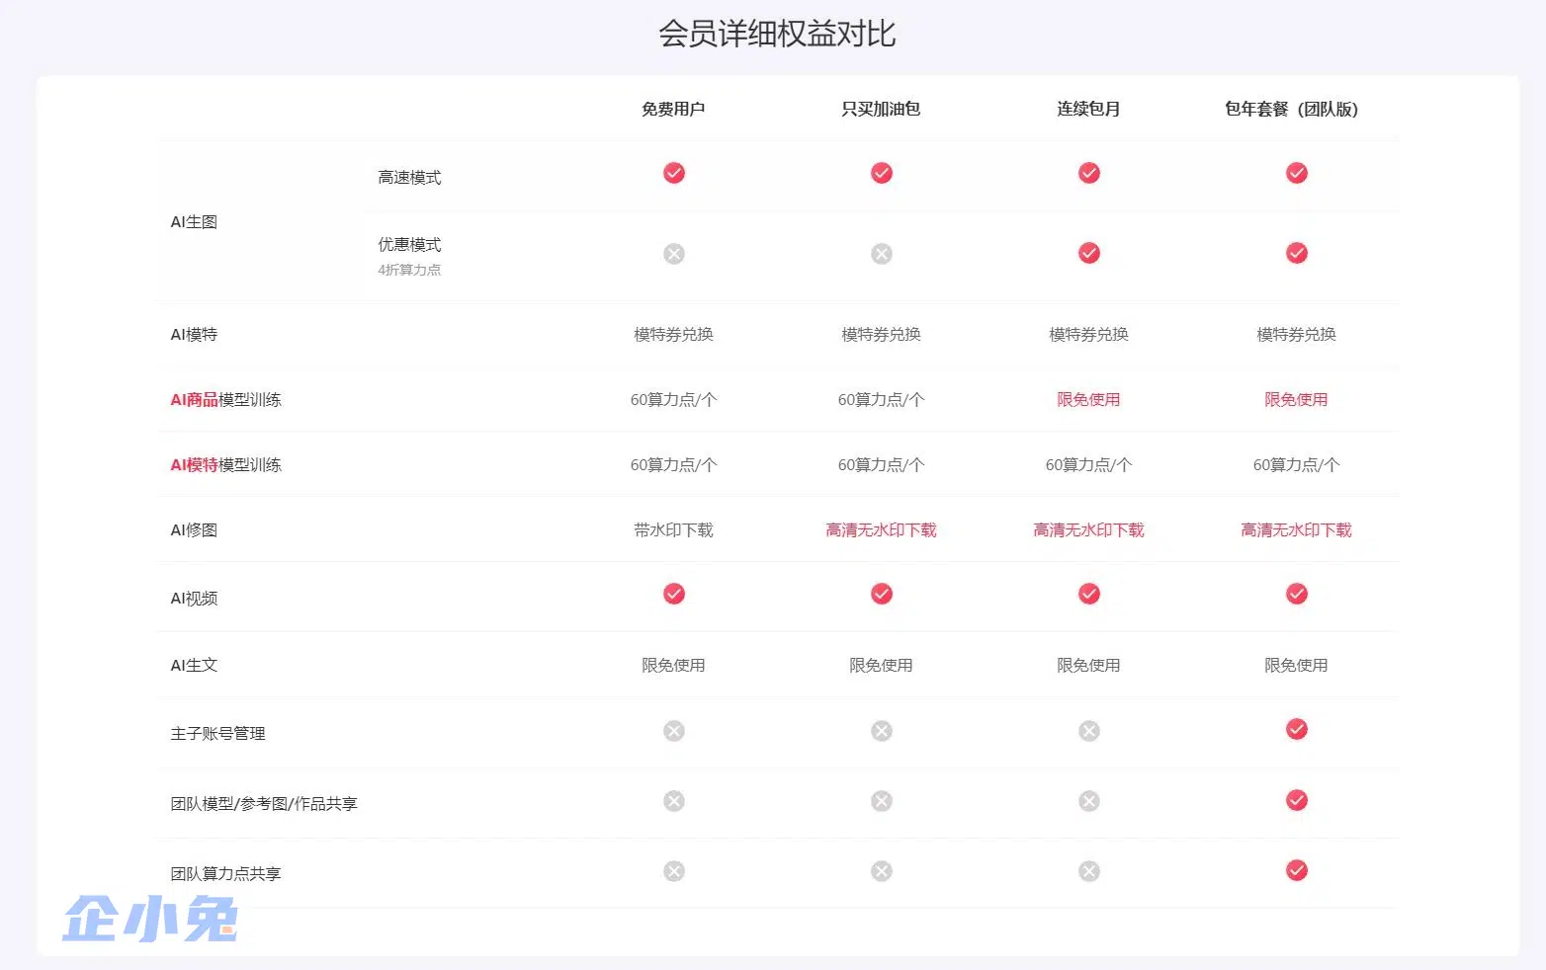Click the 团队模型/参考图/作品共享 cross under 只买加油包

coord(882,801)
